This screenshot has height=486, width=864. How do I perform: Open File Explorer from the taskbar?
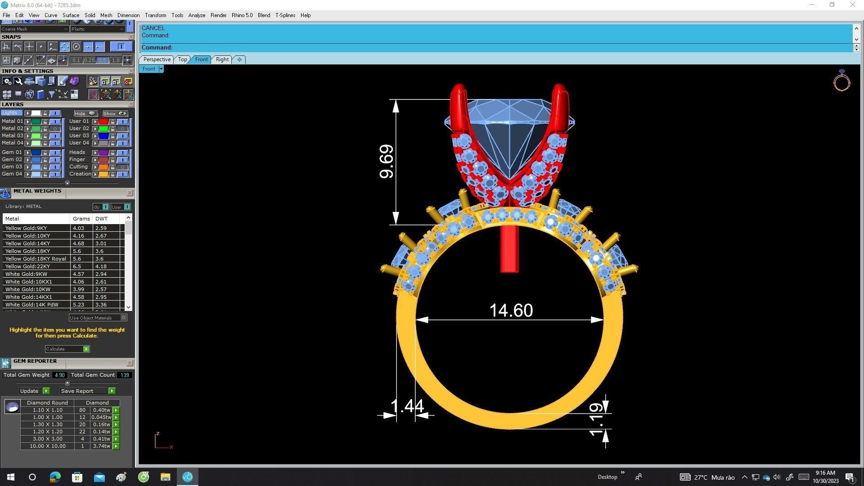(x=165, y=477)
